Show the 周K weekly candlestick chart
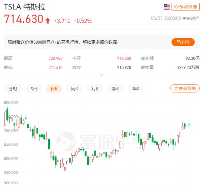 pos(75,89)
